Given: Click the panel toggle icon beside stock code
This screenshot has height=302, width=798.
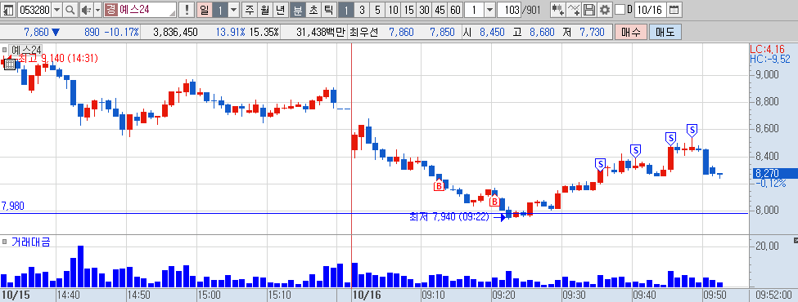Looking at the screenshot, I should (x=8, y=9).
